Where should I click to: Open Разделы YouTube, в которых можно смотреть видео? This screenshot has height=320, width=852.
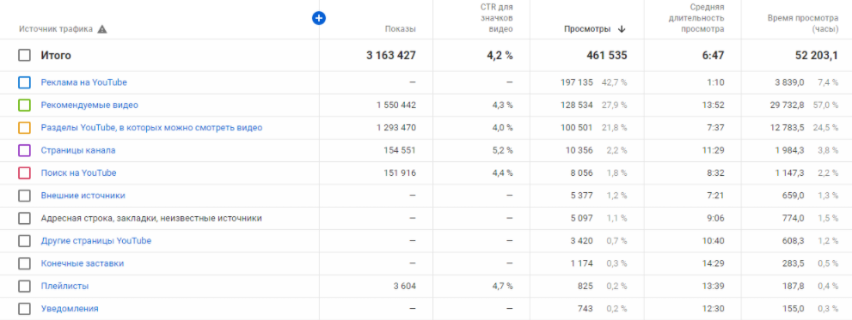(151, 128)
